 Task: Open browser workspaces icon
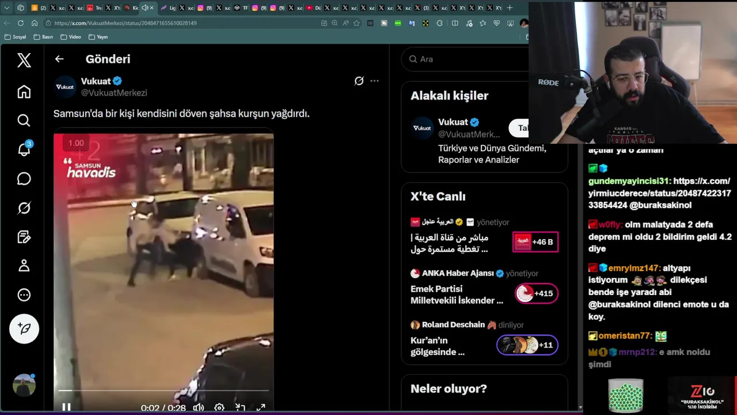point(21,8)
